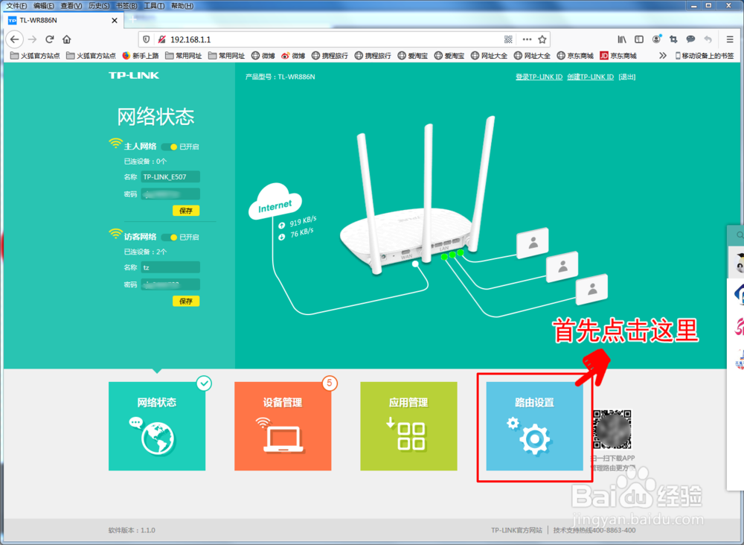Open 微博 bookmark with the Weibo logo
This screenshot has width=744, height=545.
point(292,56)
